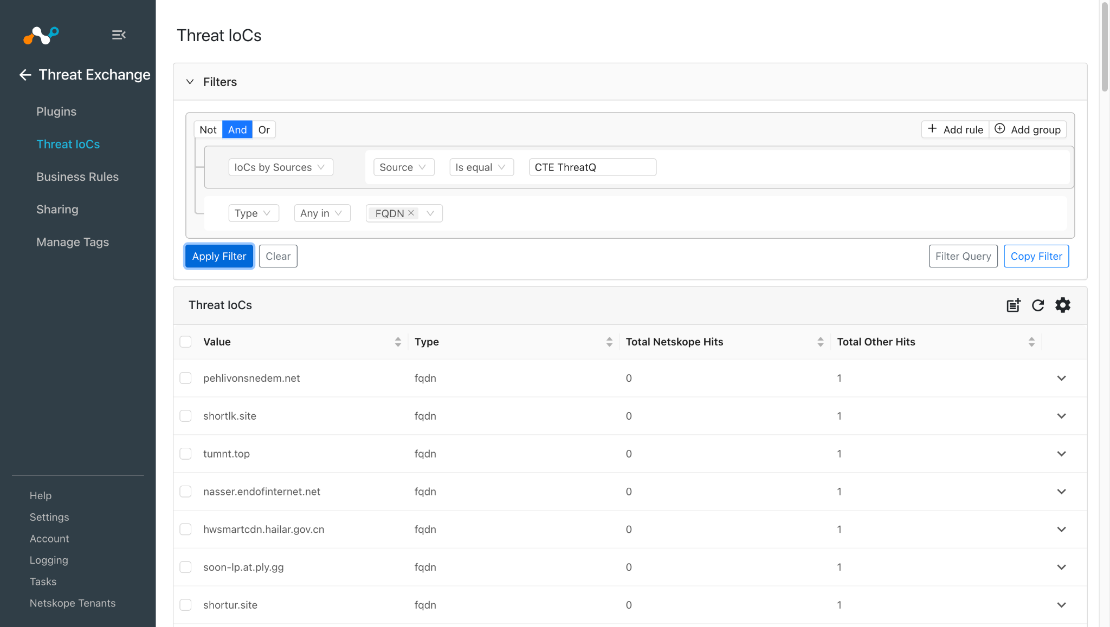Select the And operator
The width and height of the screenshot is (1110, 627).
[237, 129]
